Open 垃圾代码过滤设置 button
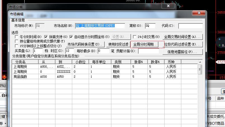This screenshot has height=127, width=225. point(183,45)
